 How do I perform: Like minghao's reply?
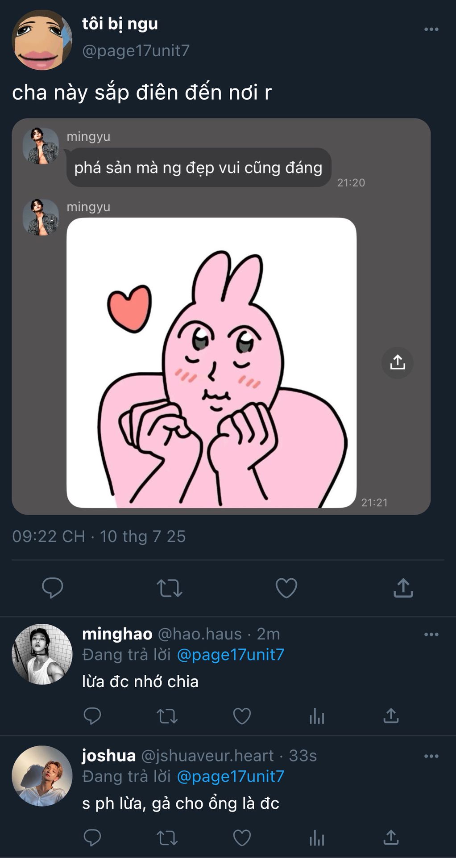[x=242, y=716]
